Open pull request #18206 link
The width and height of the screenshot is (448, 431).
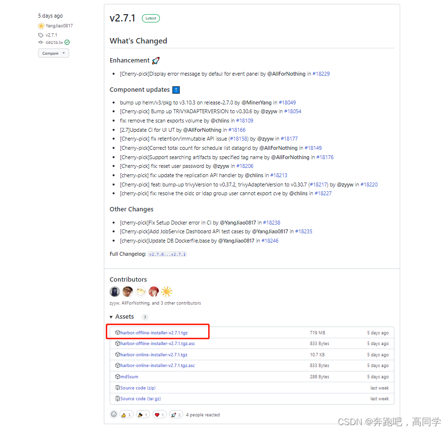pos(245,166)
